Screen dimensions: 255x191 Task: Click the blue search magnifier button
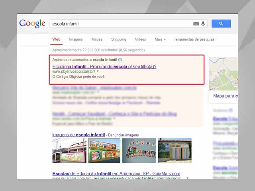click(221, 23)
